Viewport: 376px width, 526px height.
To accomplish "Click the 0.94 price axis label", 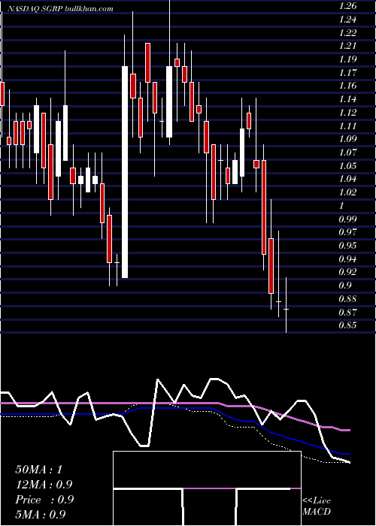I will point(347,258).
